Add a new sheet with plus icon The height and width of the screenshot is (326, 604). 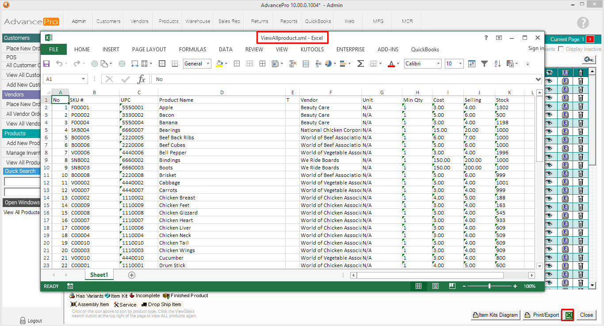131,275
